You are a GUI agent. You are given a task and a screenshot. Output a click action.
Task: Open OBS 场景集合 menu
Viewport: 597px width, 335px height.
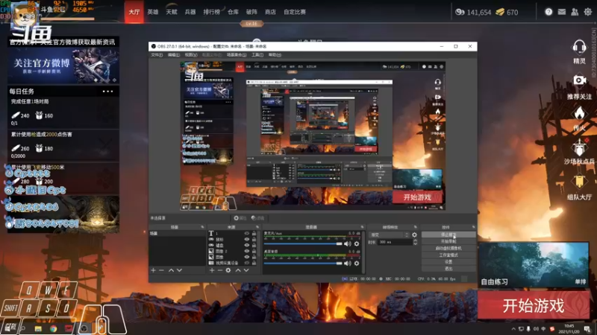click(237, 55)
